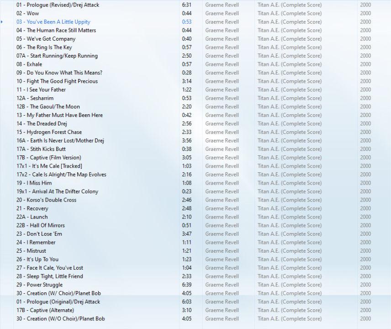Image resolution: width=391 pixels, height=329 pixels.
Task: Click the 6:31 duration of Prologue (Revised)
Action: pos(187,5)
